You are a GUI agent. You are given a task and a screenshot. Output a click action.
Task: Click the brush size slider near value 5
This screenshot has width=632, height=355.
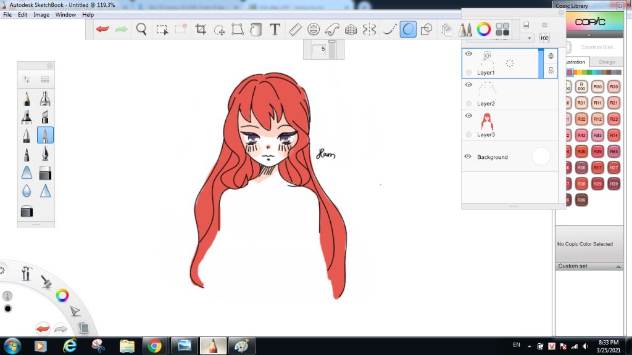click(x=332, y=49)
